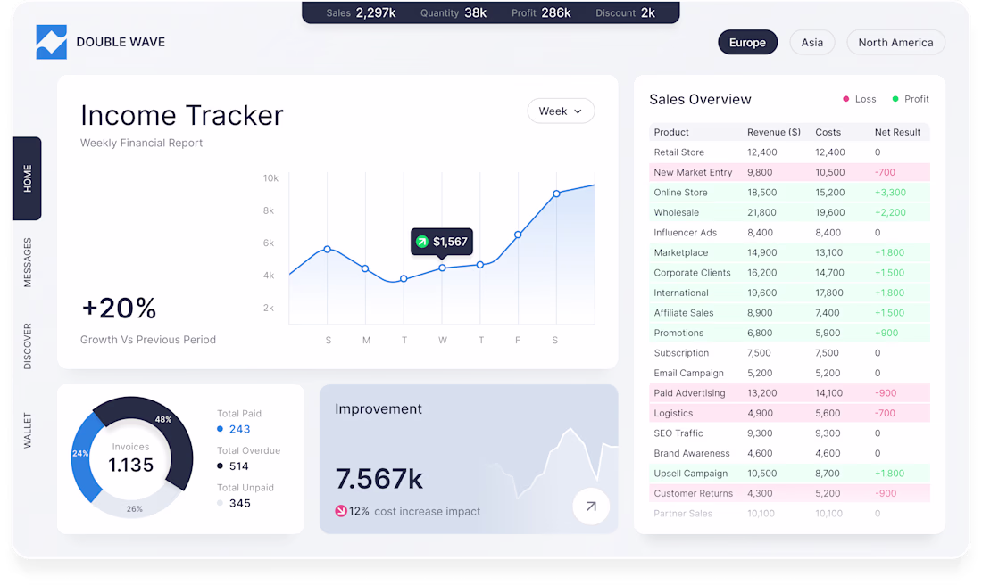Select the Marketplace product row
This screenshot has height=585, width=982.
coord(789,252)
